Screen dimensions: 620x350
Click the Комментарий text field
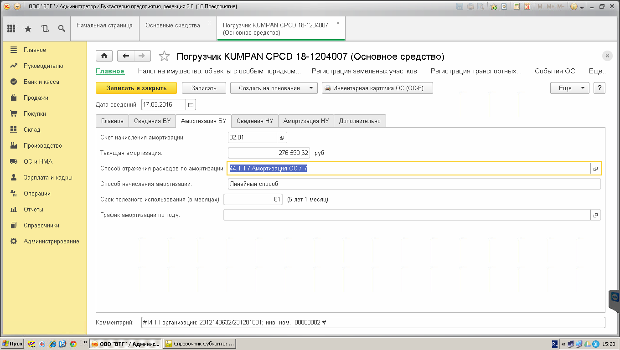pyautogui.click(x=373, y=322)
